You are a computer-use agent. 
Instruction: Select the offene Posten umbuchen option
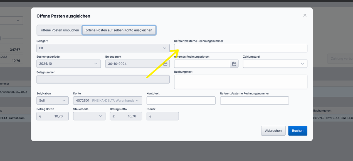coord(59,30)
